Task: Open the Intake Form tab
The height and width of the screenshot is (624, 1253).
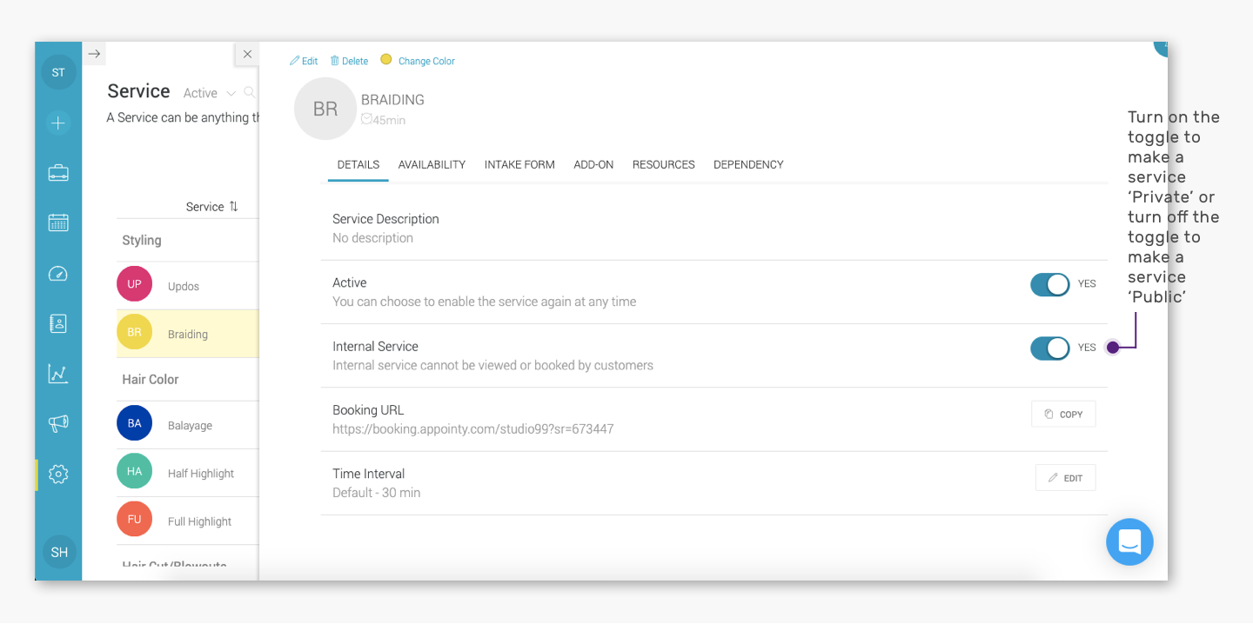Action: pyautogui.click(x=519, y=164)
